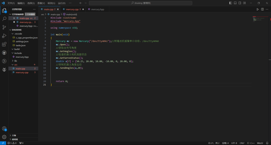Open the Search view in activity bar

(x=4, y=18)
